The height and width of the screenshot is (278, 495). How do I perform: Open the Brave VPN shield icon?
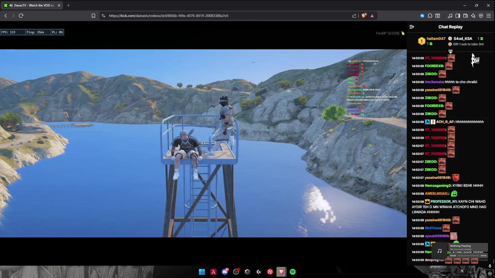tap(481, 16)
